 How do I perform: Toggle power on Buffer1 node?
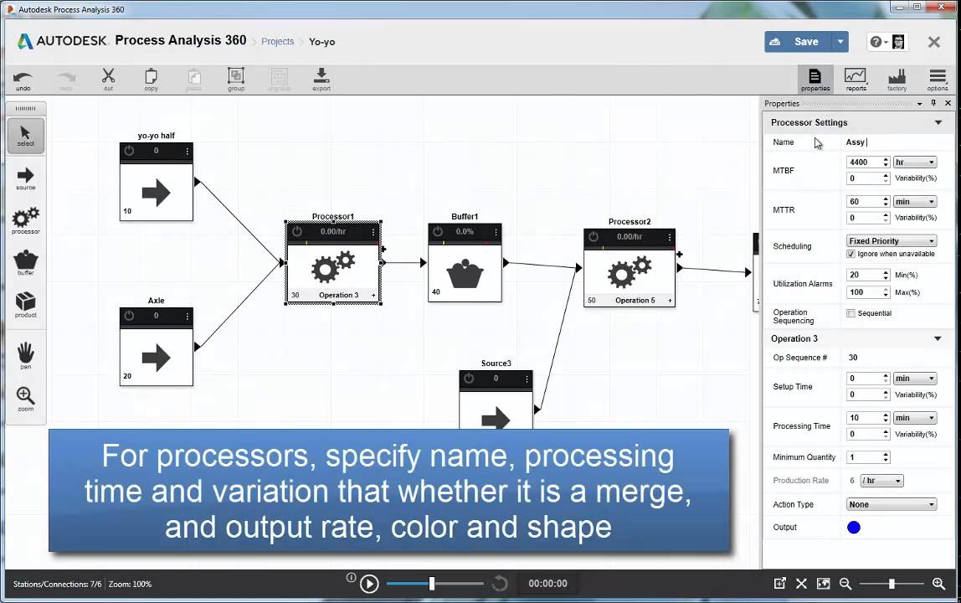(x=438, y=232)
